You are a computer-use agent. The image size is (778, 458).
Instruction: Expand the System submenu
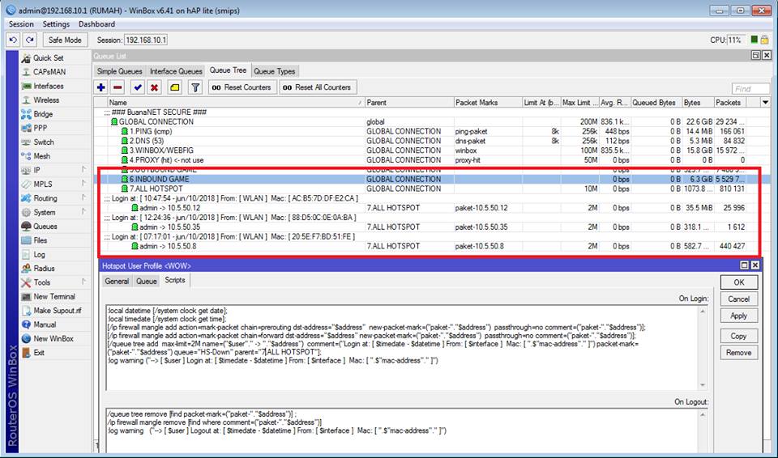pos(54,212)
